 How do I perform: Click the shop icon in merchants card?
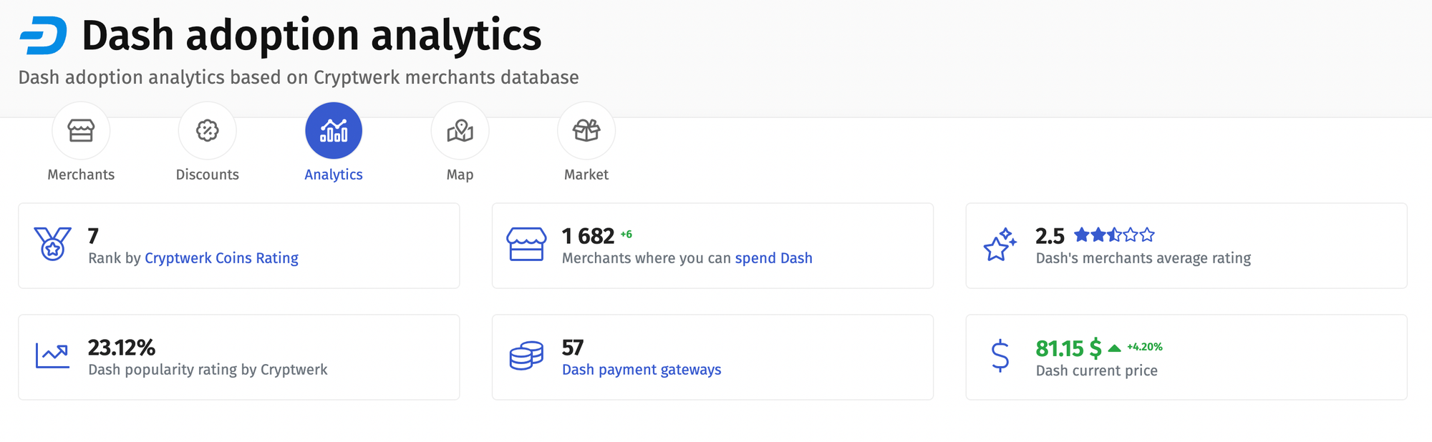click(x=526, y=245)
